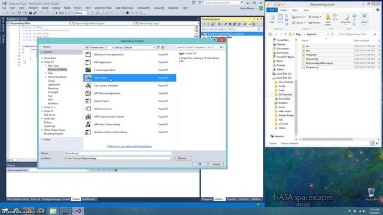Select the WPF User Control Library icon
Screen dimensions: 383x215
tap(88, 124)
